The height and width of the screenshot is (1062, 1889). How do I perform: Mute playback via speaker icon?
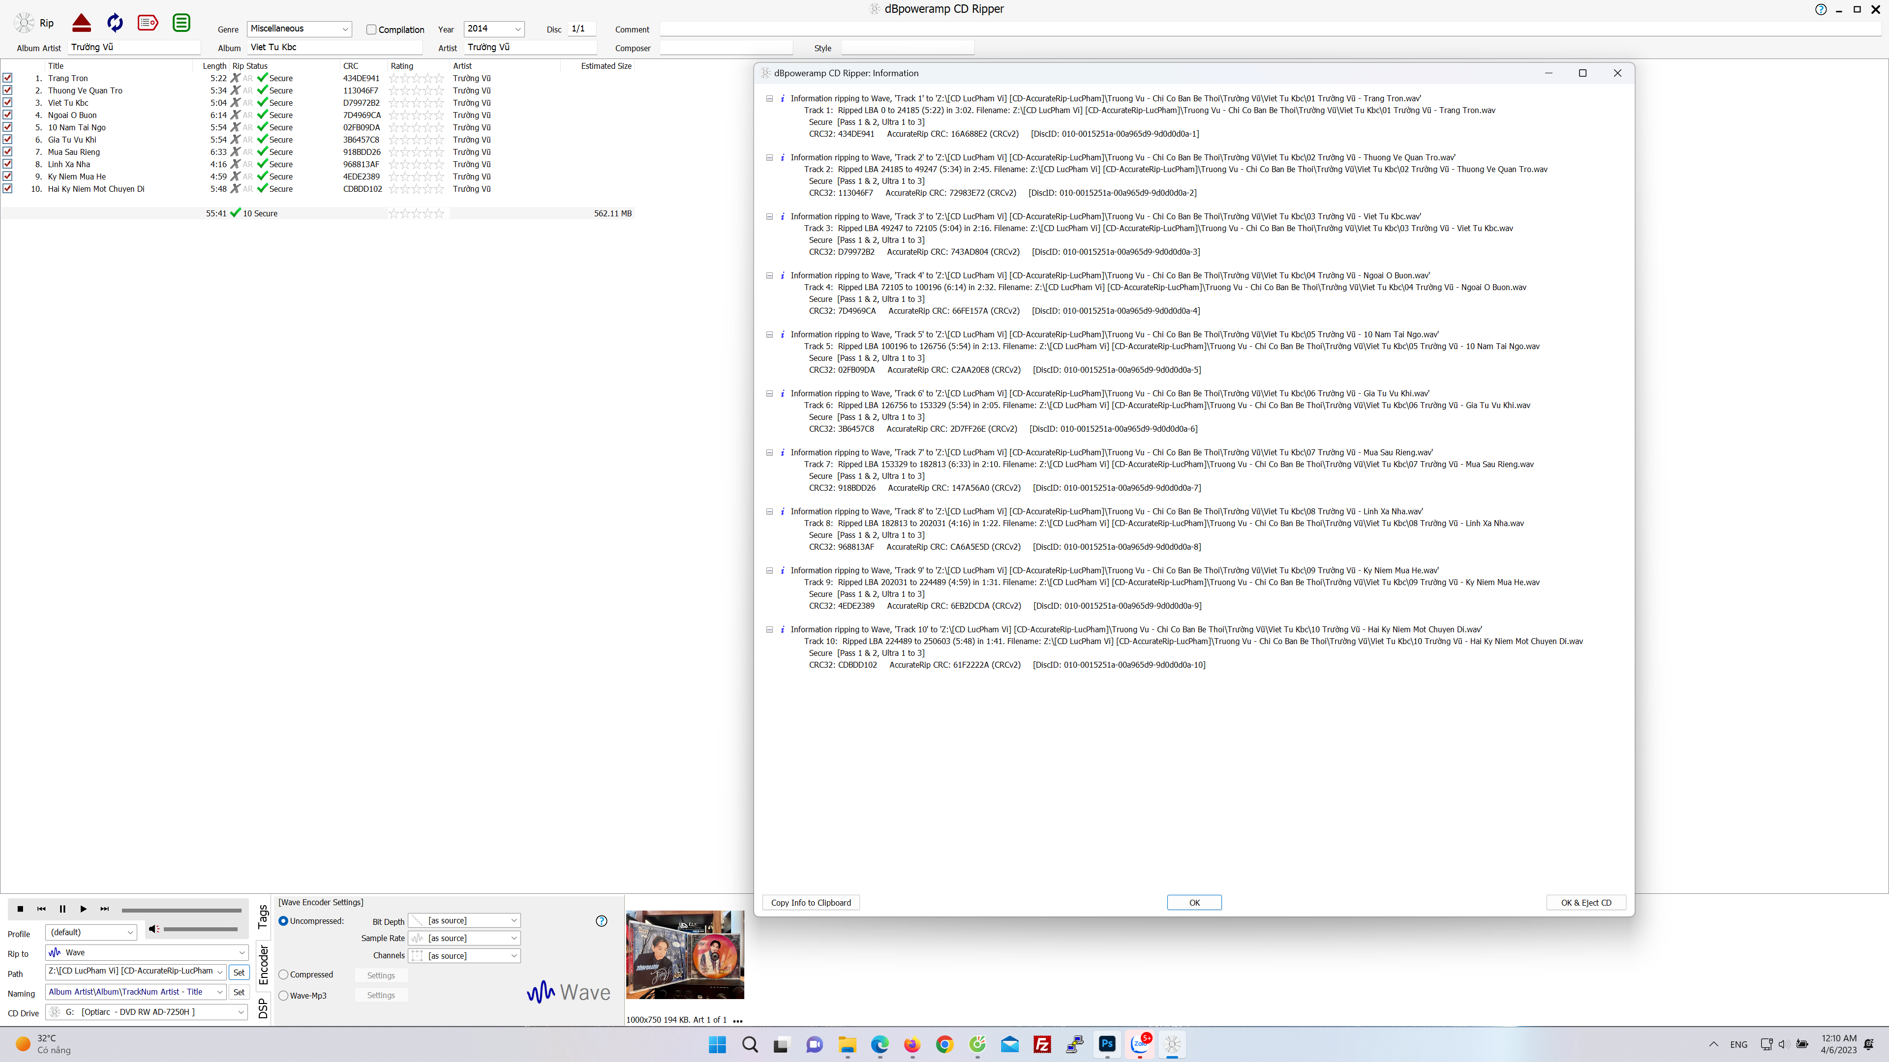tap(153, 929)
